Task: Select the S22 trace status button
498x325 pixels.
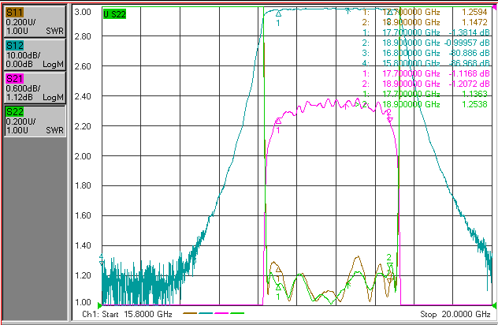Action: pyautogui.click(x=35, y=121)
